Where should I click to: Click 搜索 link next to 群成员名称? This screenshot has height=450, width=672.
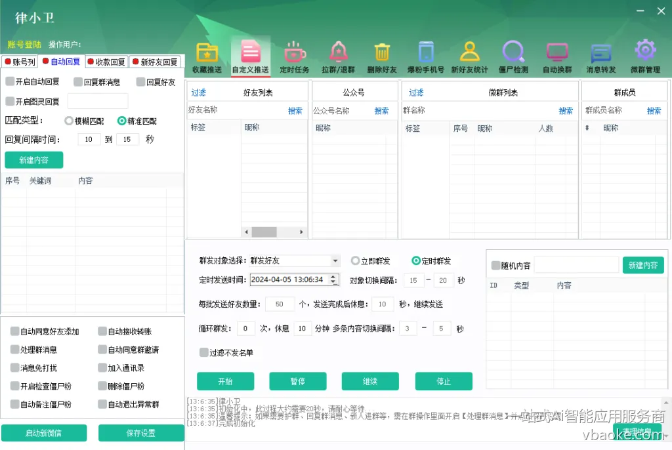654,111
